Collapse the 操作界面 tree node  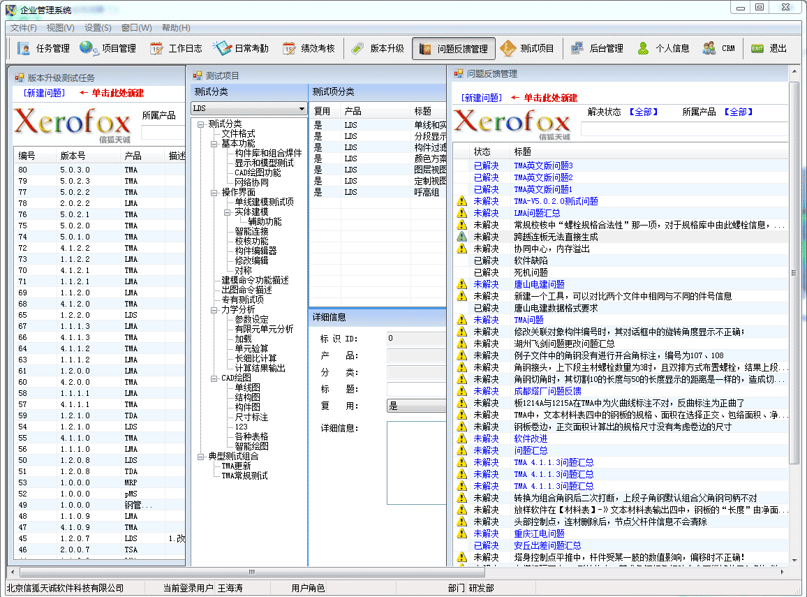click(x=214, y=193)
